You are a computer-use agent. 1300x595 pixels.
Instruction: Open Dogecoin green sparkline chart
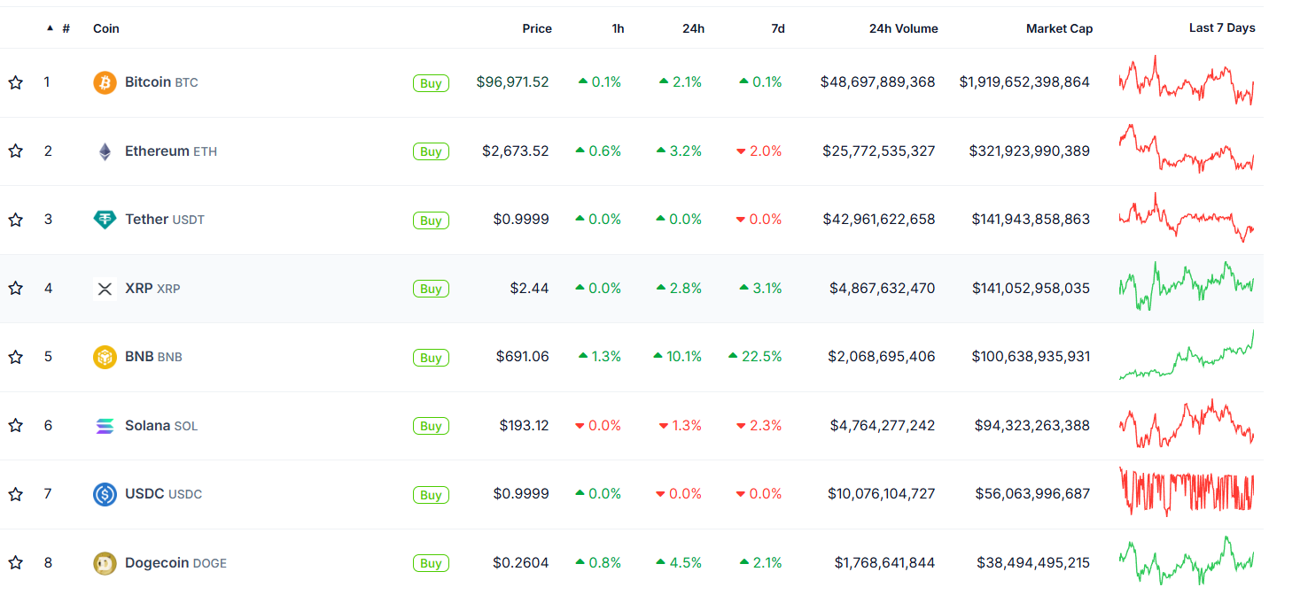(x=1187, y=560)
